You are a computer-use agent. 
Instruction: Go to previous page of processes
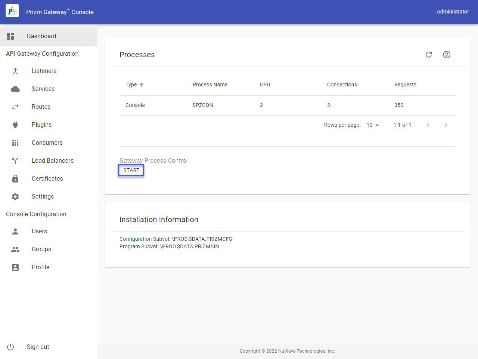tap(428, 125)
